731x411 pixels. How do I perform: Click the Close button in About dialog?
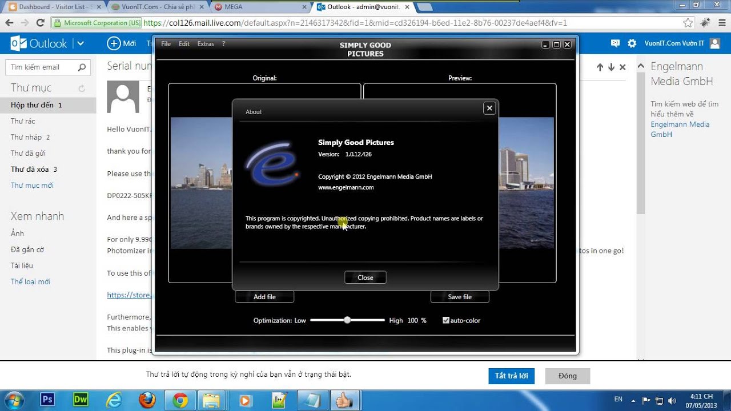[365, 277]
